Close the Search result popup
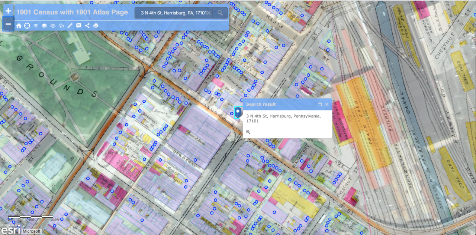476x235 pixels. tap(327, 105)
